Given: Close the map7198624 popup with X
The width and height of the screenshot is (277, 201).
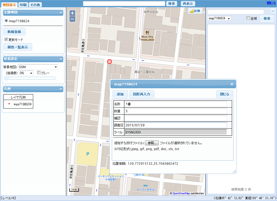Looking at the screenshot, I should [x=232, y=84].
